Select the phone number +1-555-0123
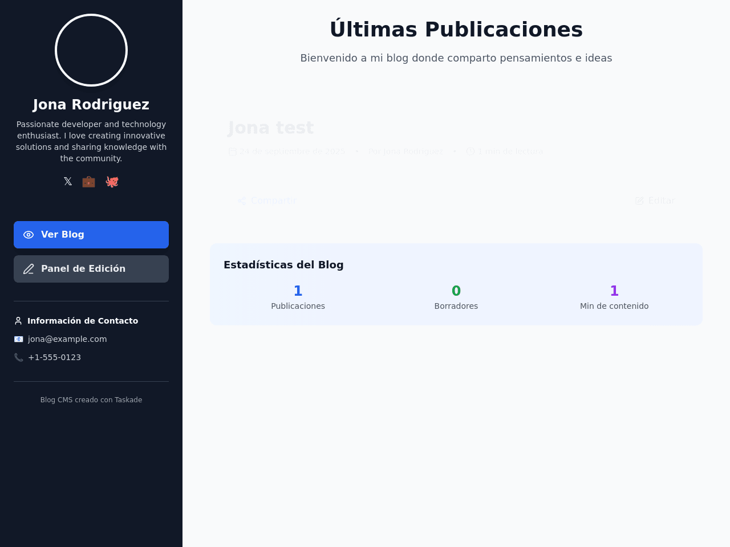Screen dimensions: 730x547 click(54, 357)
